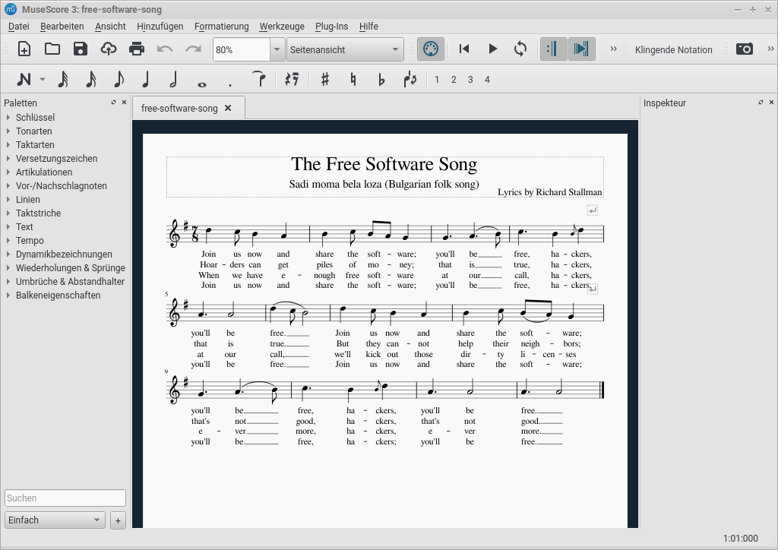Select the 16th note duration
This screenshot has width=778, height=550.
pyautogui.click(x=91, y=79)
